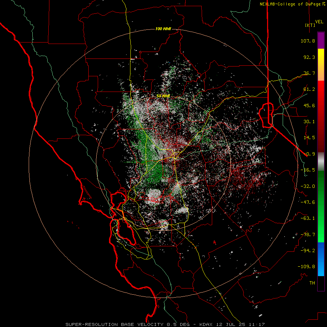Click the 61.2 velocity scale value
The width and height of the screenshot is (327, 327).
(309, 89)
